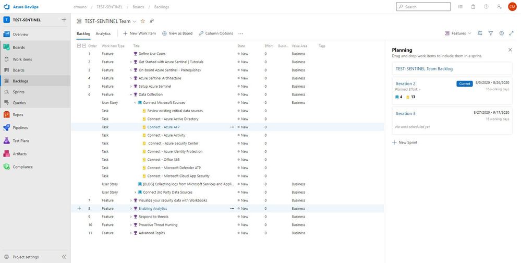Open Sprints in Boards menu
521x263 pixels.
[x=18, y=92]
